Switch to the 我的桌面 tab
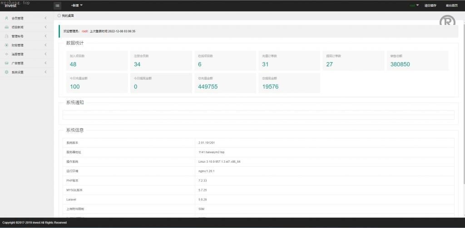The width and height of the screenshot is (465, 228). (67, 15)
